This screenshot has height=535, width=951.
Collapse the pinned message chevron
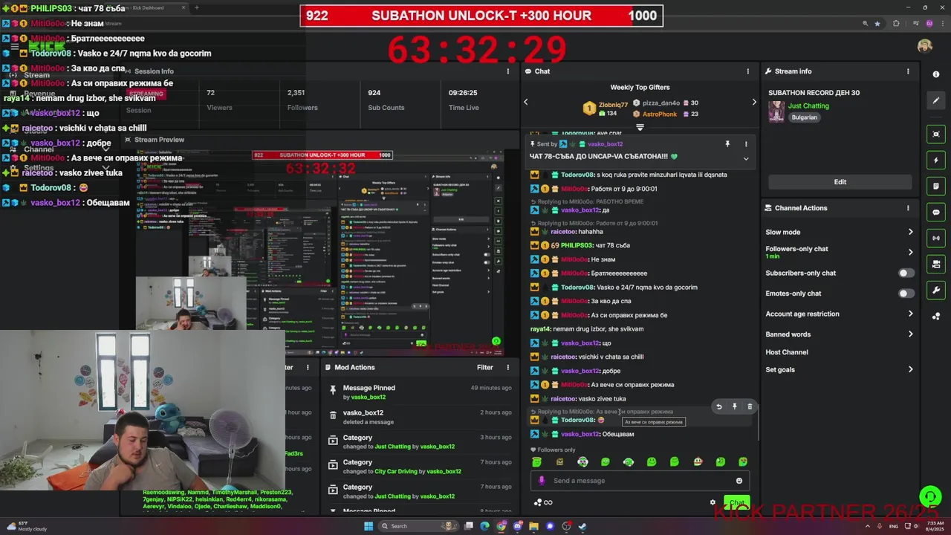(x=746, y=158)
